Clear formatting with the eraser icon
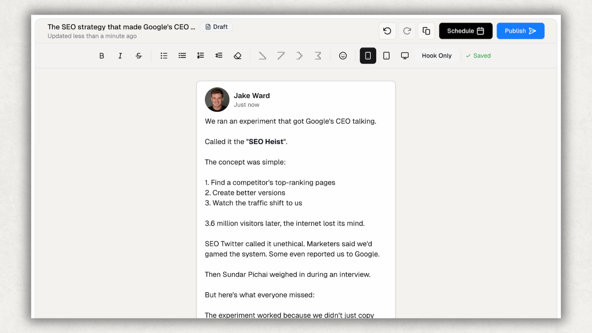Screen dimensions: 592x333 [237, 56]
